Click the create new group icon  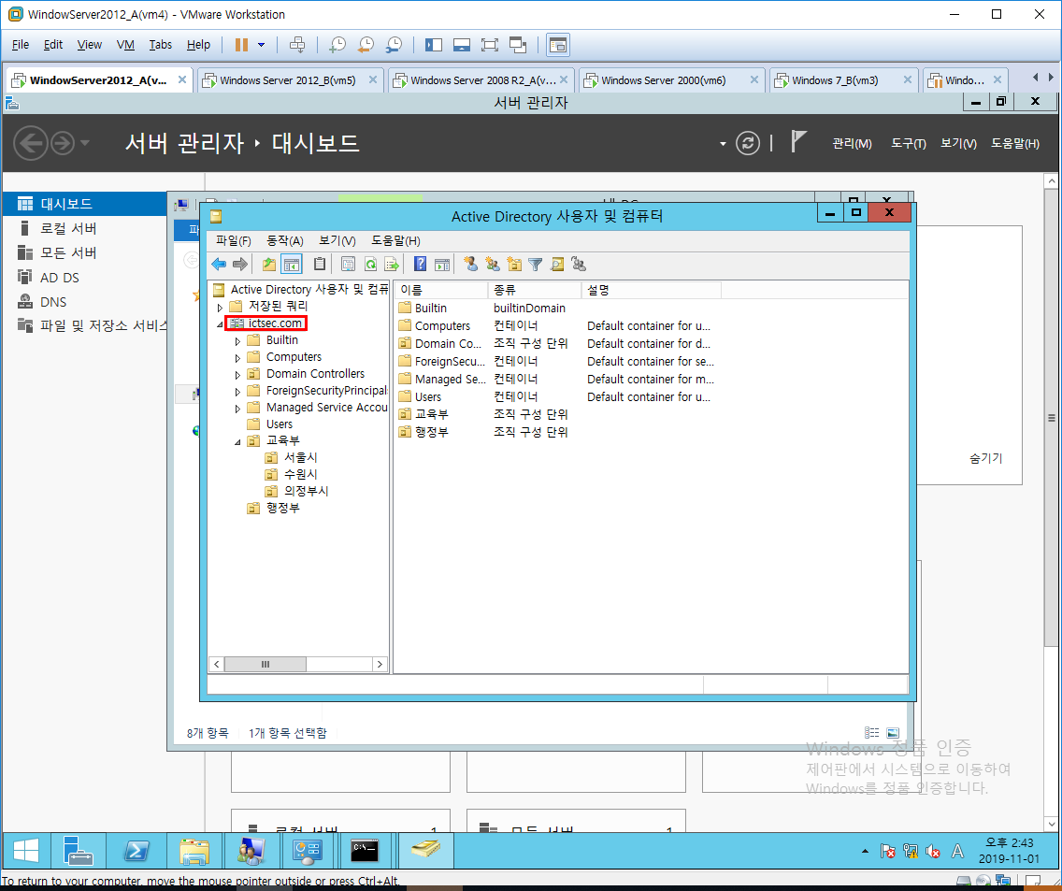coord(493,265)
